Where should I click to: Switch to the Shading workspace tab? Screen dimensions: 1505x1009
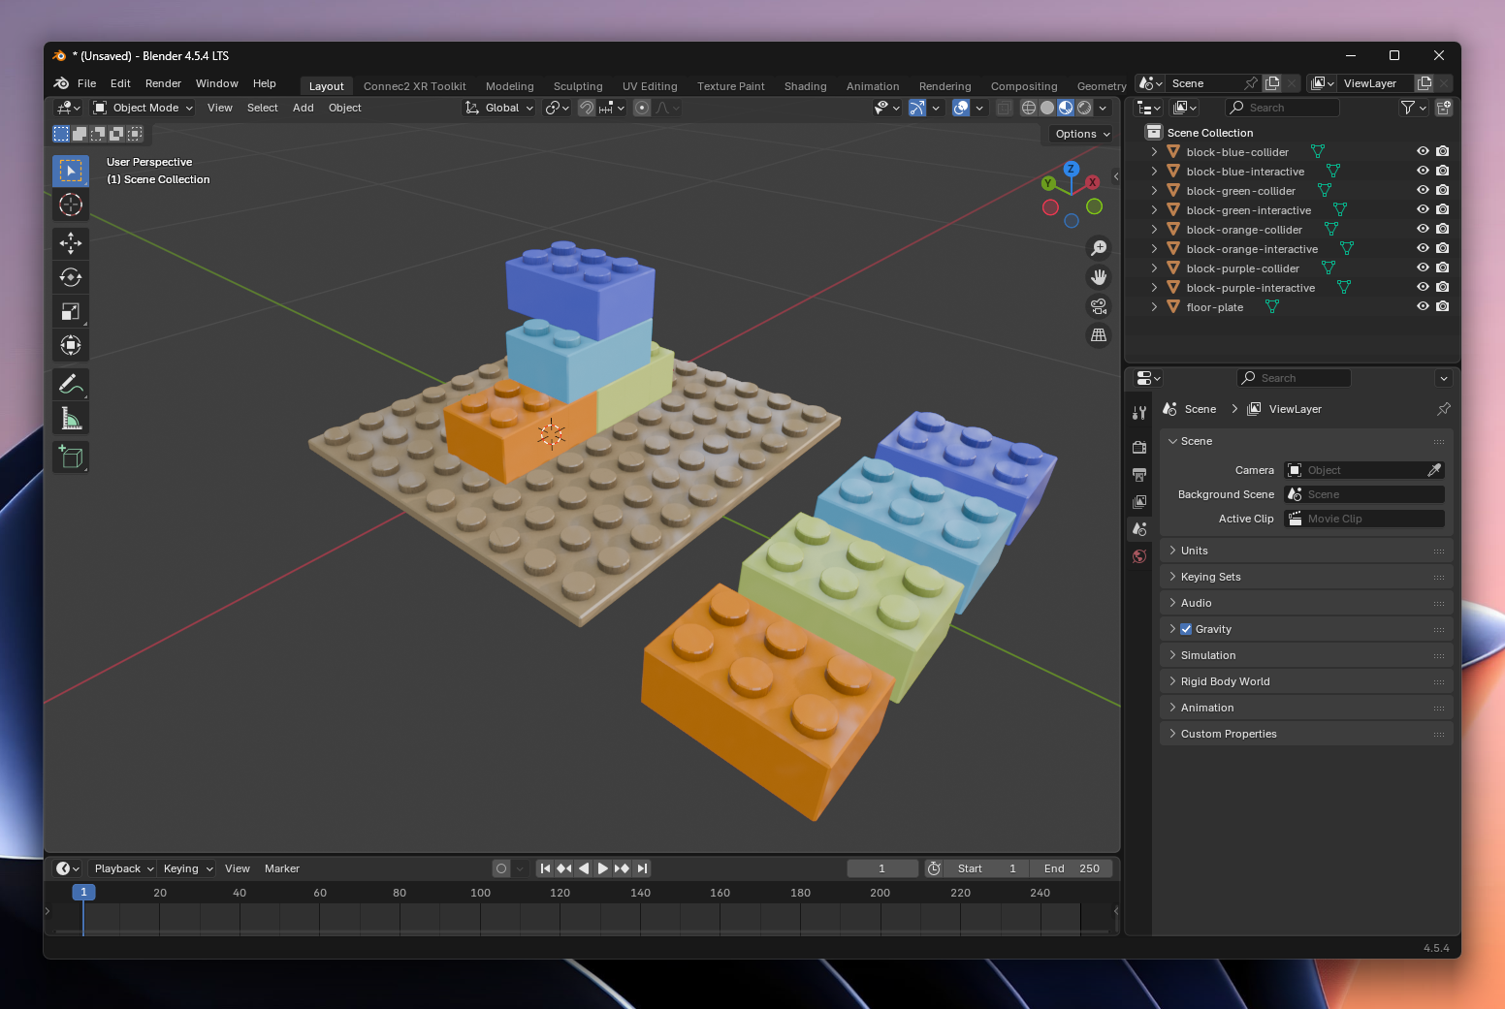click(805, 86)
